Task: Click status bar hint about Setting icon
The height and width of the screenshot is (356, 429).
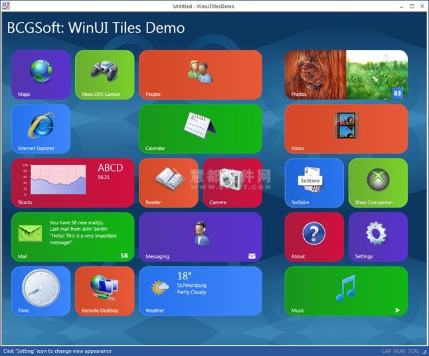Action: (x=57, y=351)
